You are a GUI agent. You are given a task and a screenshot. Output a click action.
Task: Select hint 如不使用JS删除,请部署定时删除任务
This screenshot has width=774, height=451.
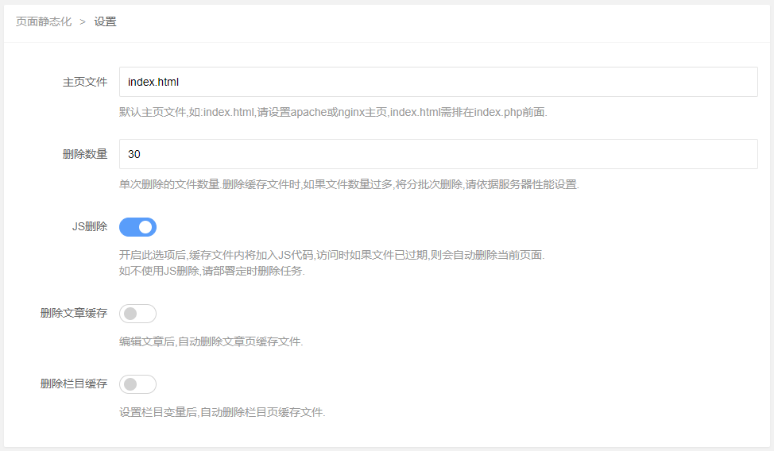[x=212, y=271]
